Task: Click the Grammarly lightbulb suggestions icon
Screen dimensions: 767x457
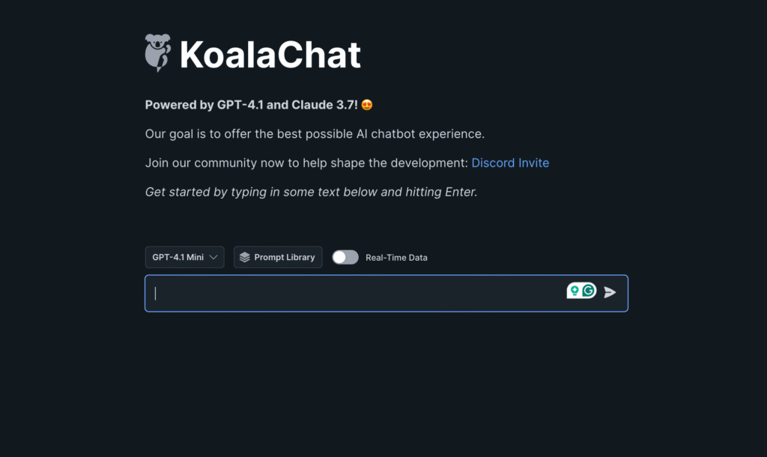Action: pyautogui.click(x=575, y=291)
